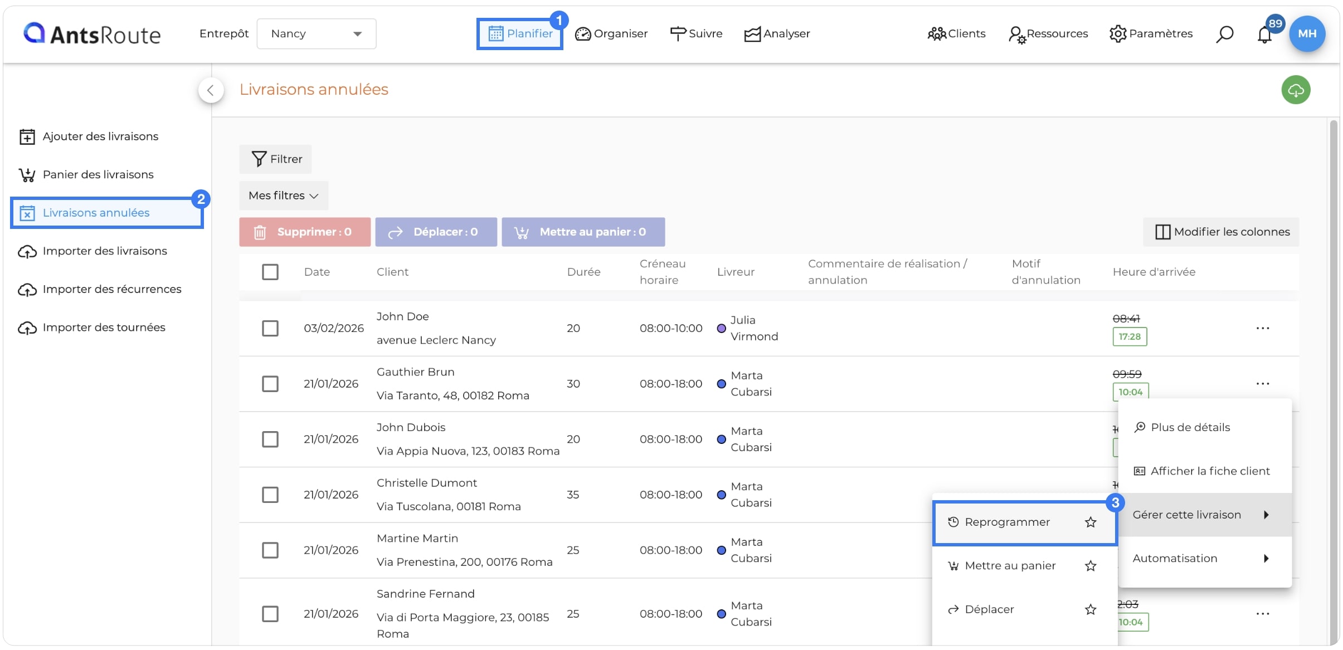
Task: Click the Déplacer : 0 button
Action: click(x=436, y=232)
